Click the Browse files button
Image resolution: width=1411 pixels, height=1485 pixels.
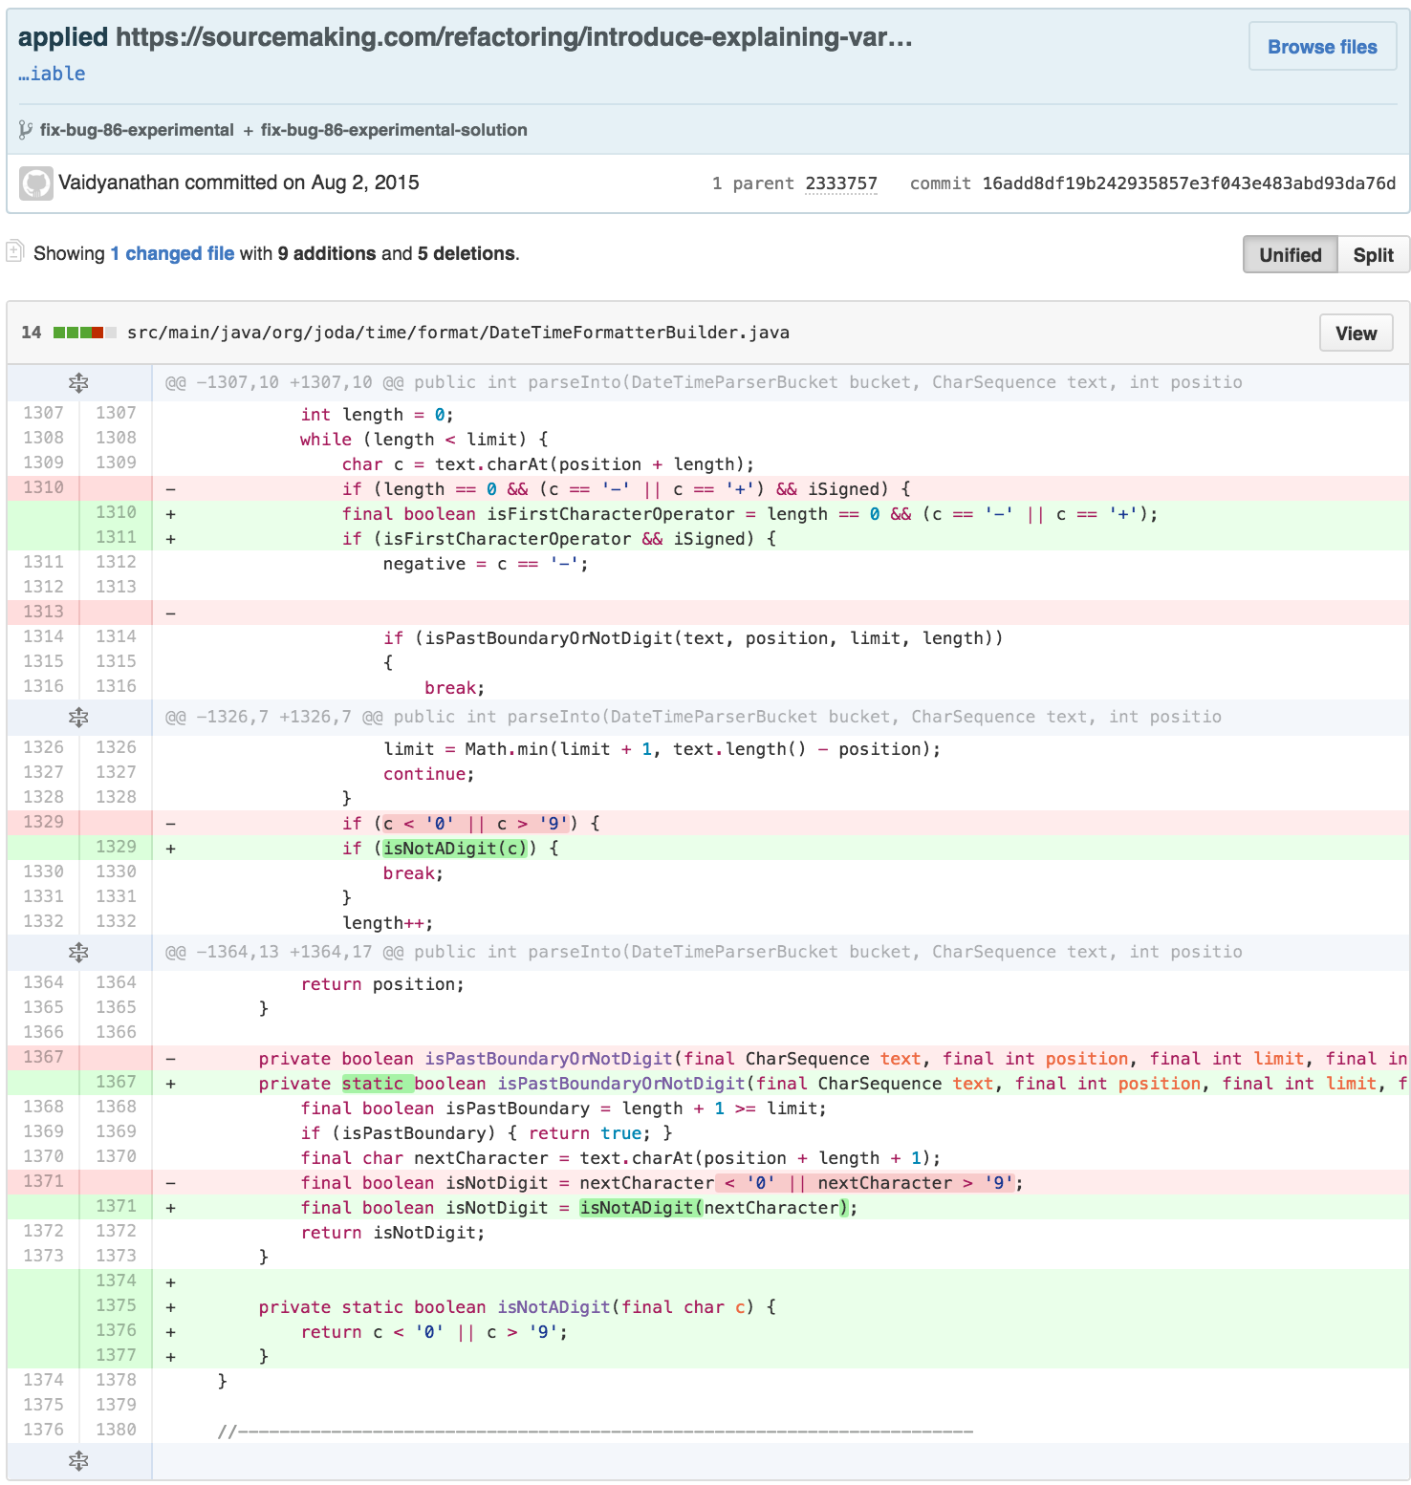point(1322,47)
